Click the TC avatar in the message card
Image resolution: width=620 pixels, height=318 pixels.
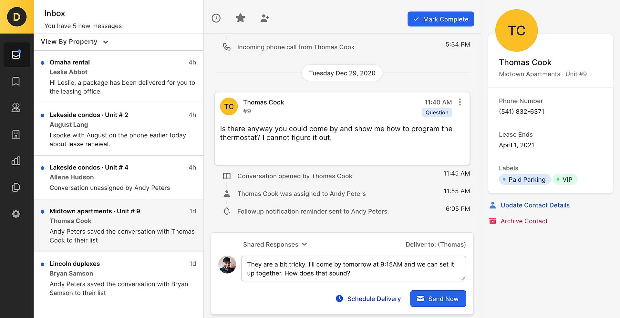229,106
